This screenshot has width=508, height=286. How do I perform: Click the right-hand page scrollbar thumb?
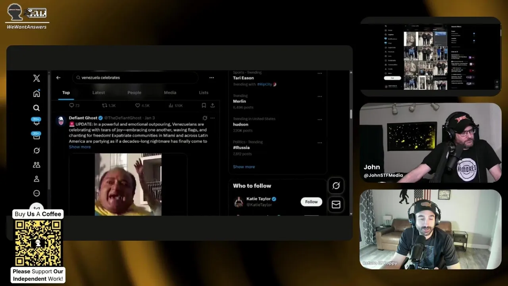pyautogui.click(x=351, y=114)
